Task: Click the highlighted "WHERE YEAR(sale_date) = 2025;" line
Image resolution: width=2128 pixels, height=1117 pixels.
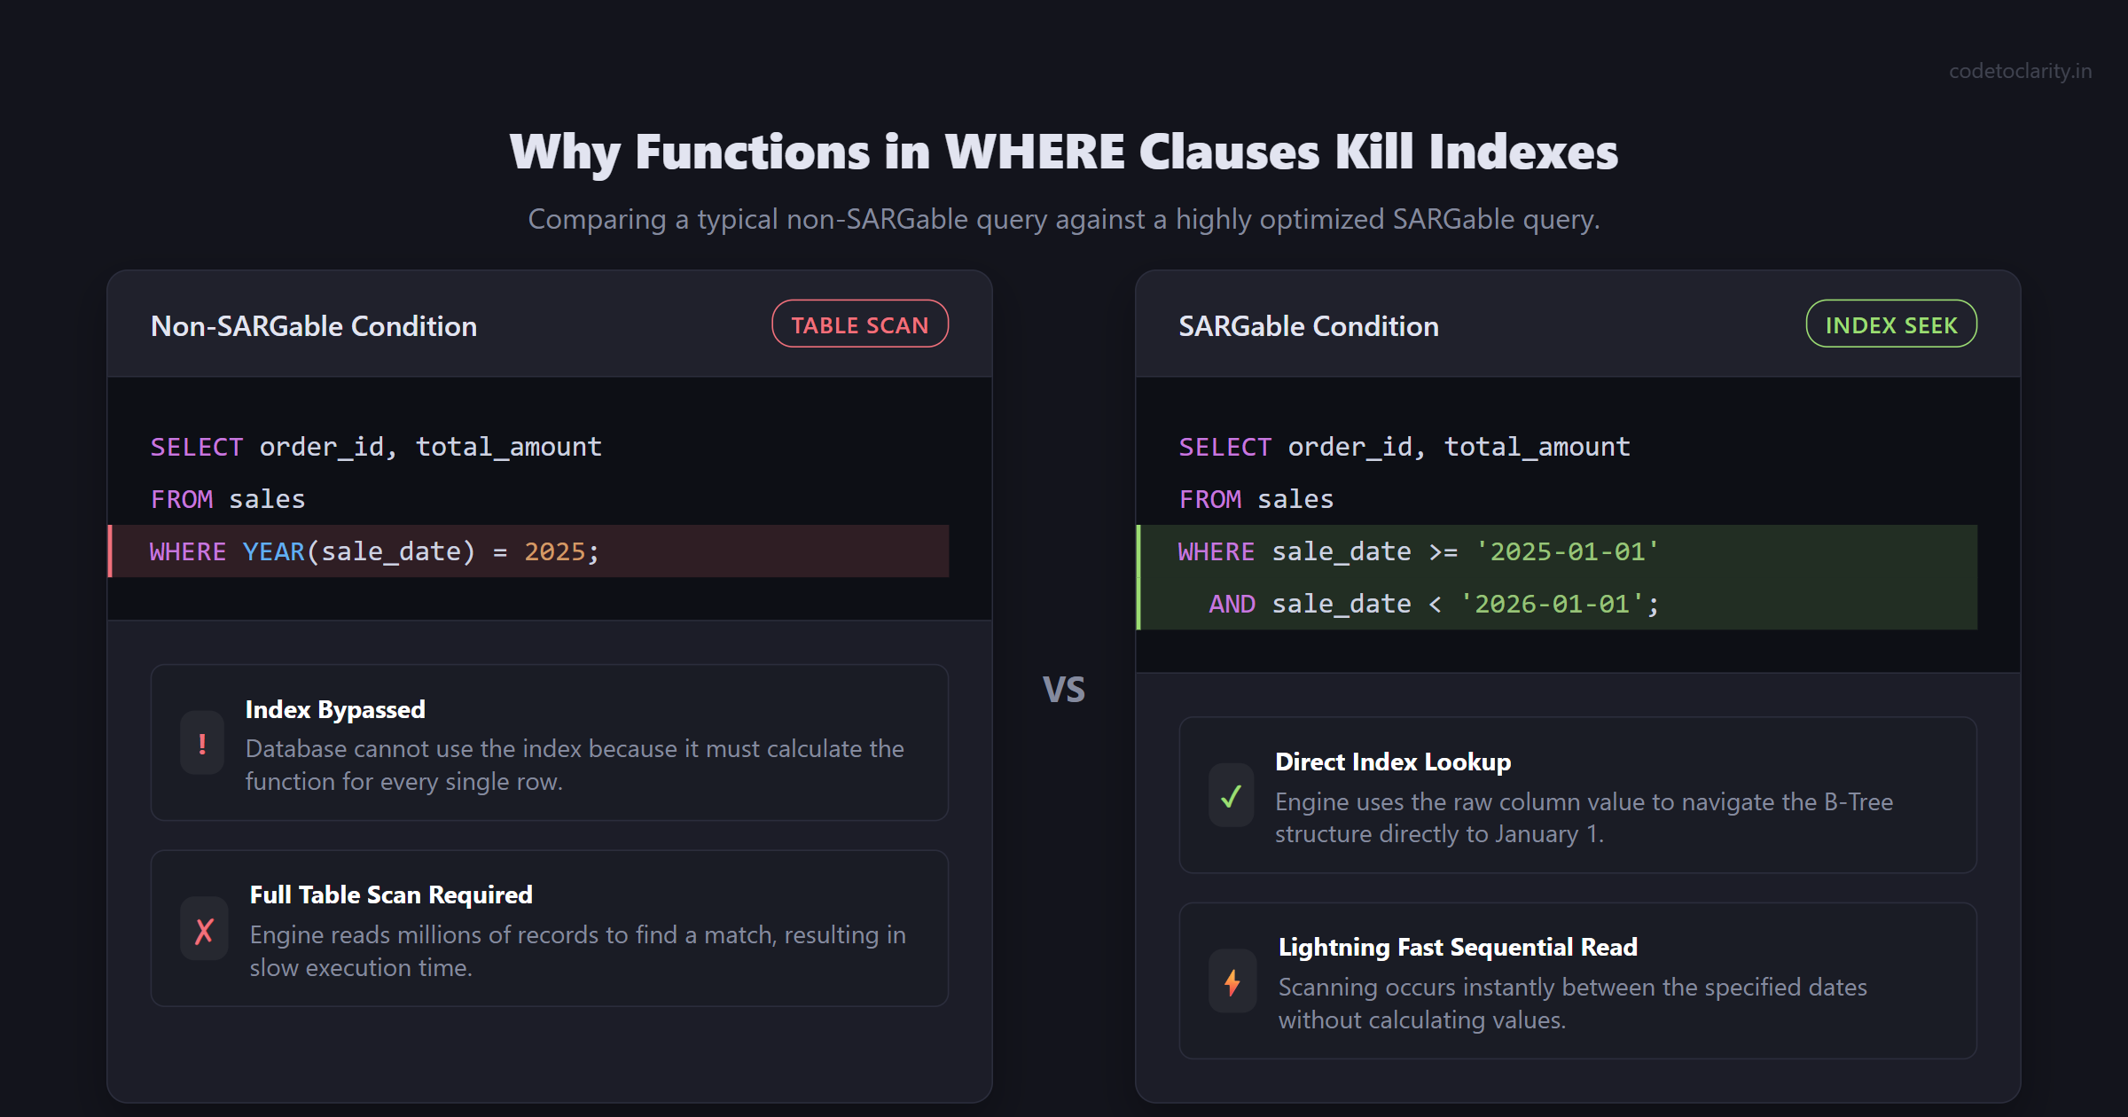Action: pyautogui.click(x=528, y=551)
